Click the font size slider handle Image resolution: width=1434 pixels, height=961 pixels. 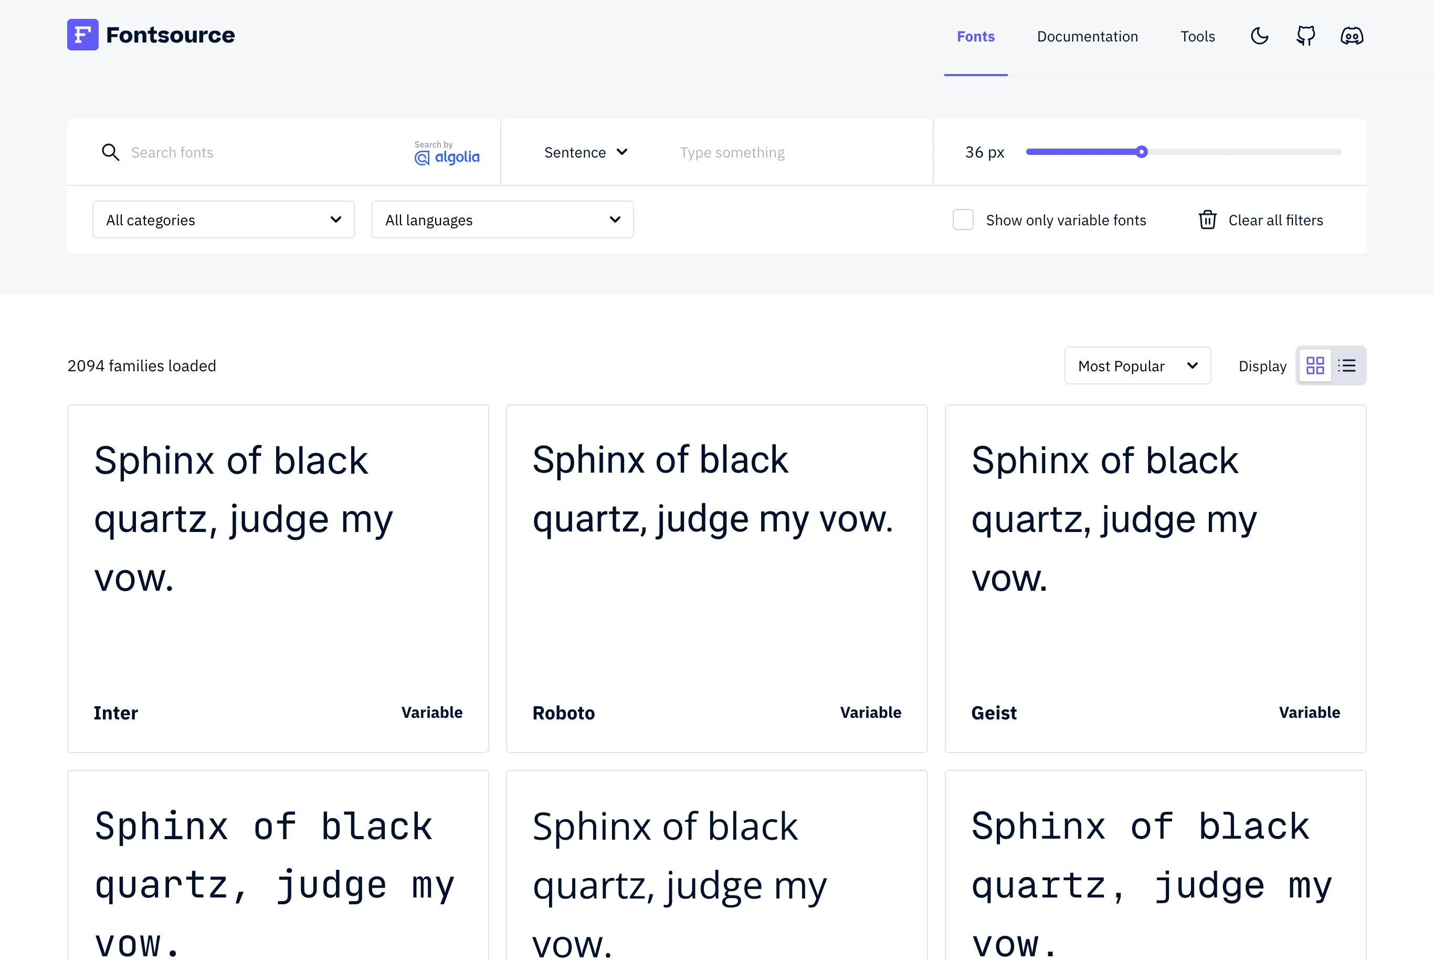click(1141, 152)
